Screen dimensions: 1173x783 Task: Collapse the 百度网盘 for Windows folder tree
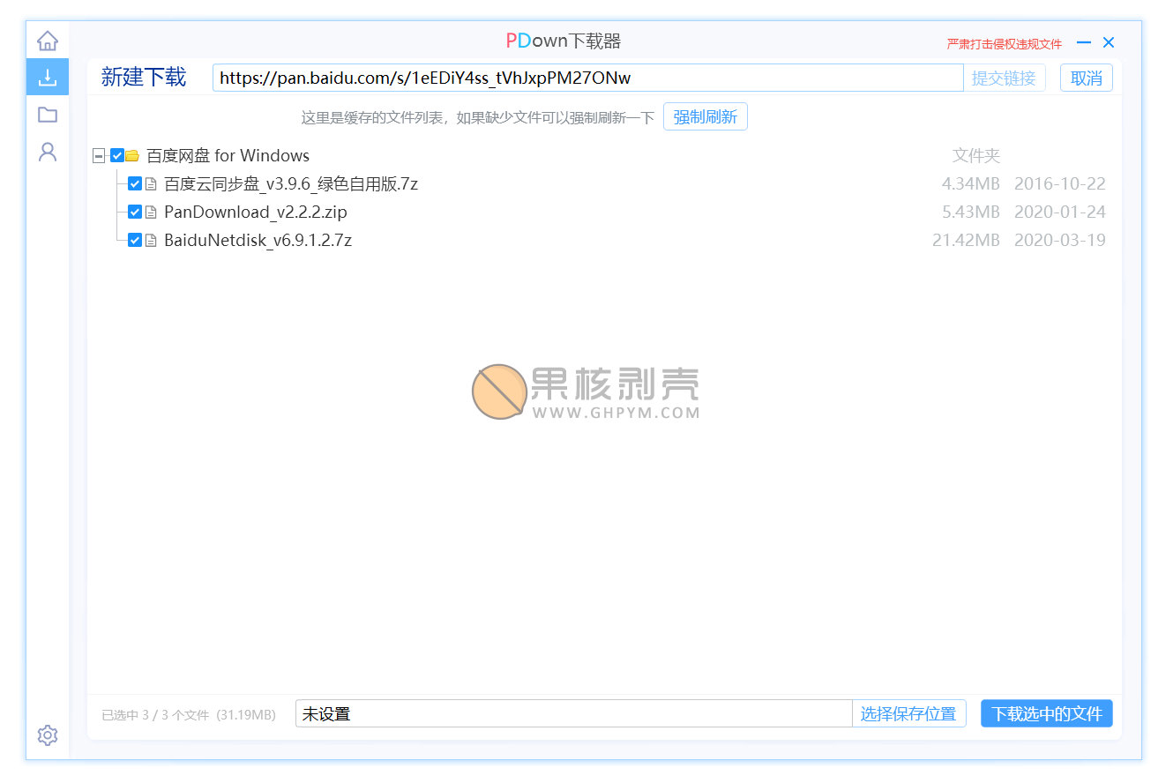(x=99, y=156)
